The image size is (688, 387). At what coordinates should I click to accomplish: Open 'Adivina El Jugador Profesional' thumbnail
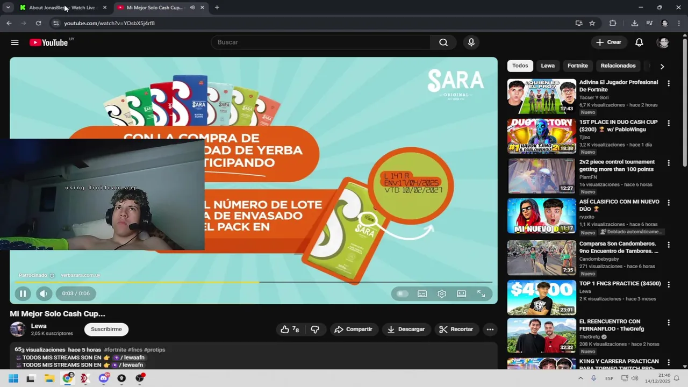[541, 96]
